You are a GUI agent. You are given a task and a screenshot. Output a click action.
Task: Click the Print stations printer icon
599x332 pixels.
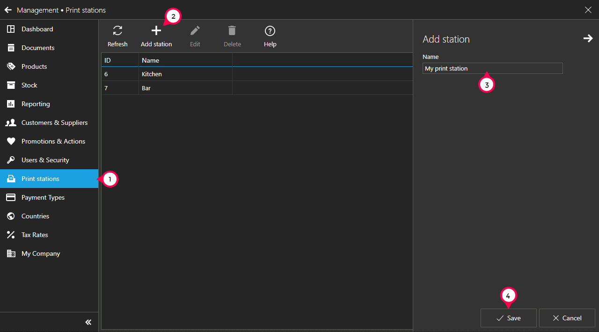point(11,179)
